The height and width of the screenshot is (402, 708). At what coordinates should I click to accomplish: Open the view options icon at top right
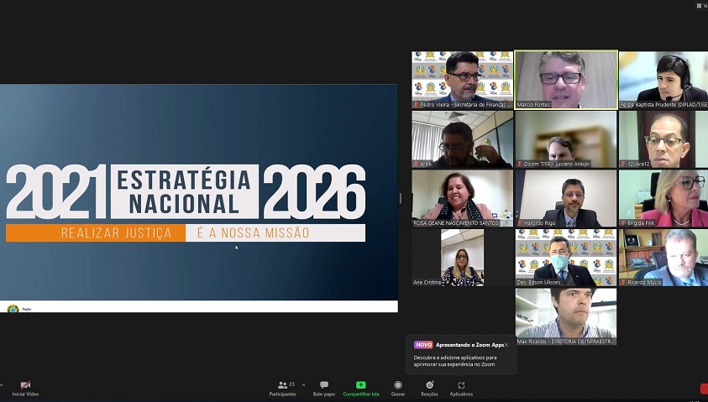pos(699,5)
